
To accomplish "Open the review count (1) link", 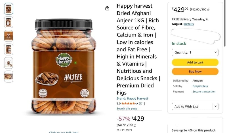I will pyautogui.click(x=140, y=104).
